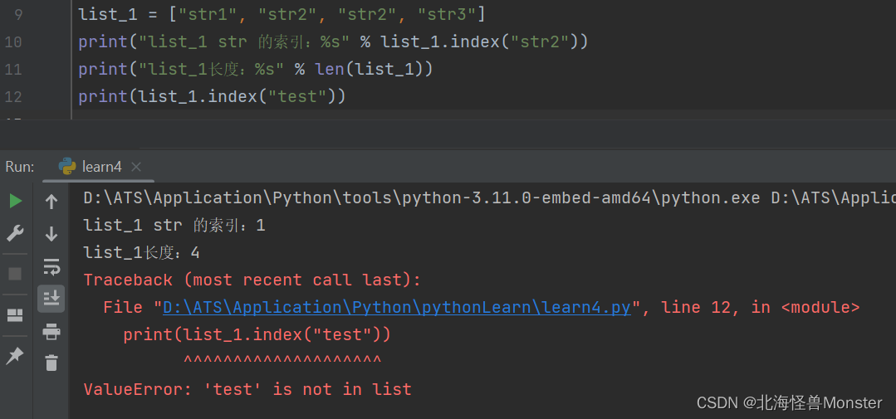Close the learn4 run tab

136,167
